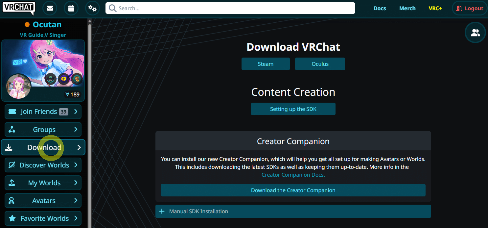Open the calendar events icon
This screenshot has height=228, width=488.
coord(71,9)
